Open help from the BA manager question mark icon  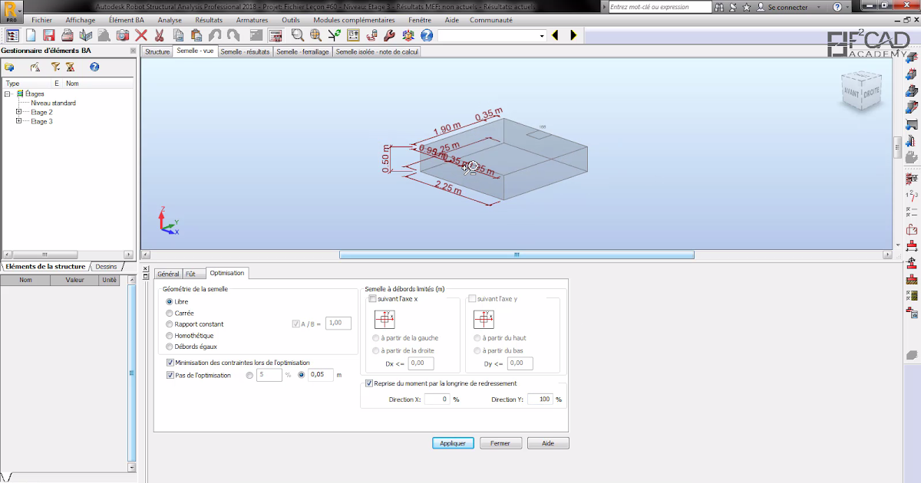pos(94,68)
